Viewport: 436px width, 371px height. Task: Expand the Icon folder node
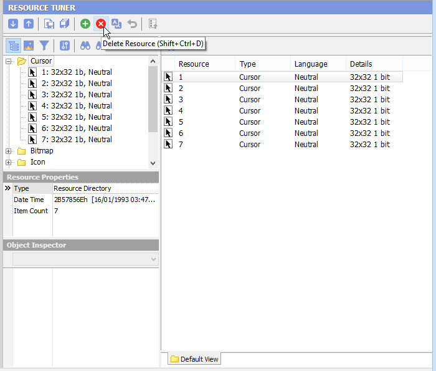pos(9,162)
